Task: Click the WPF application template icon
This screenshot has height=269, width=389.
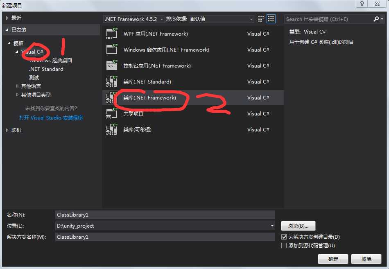Action: (x=112, y=34)
